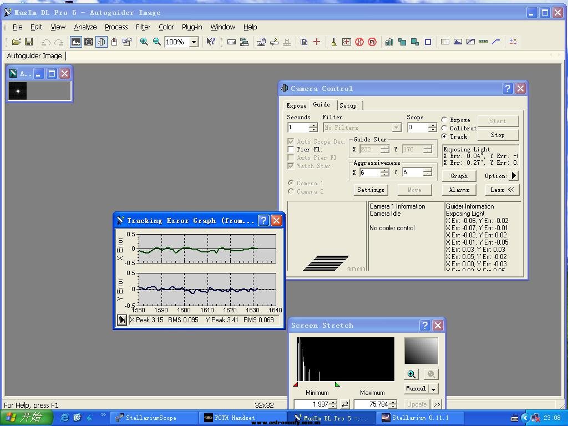Viewport: 568px width, 426px height.
Task: Collapse Camera Control with Less <<
Action: (502, 190)
